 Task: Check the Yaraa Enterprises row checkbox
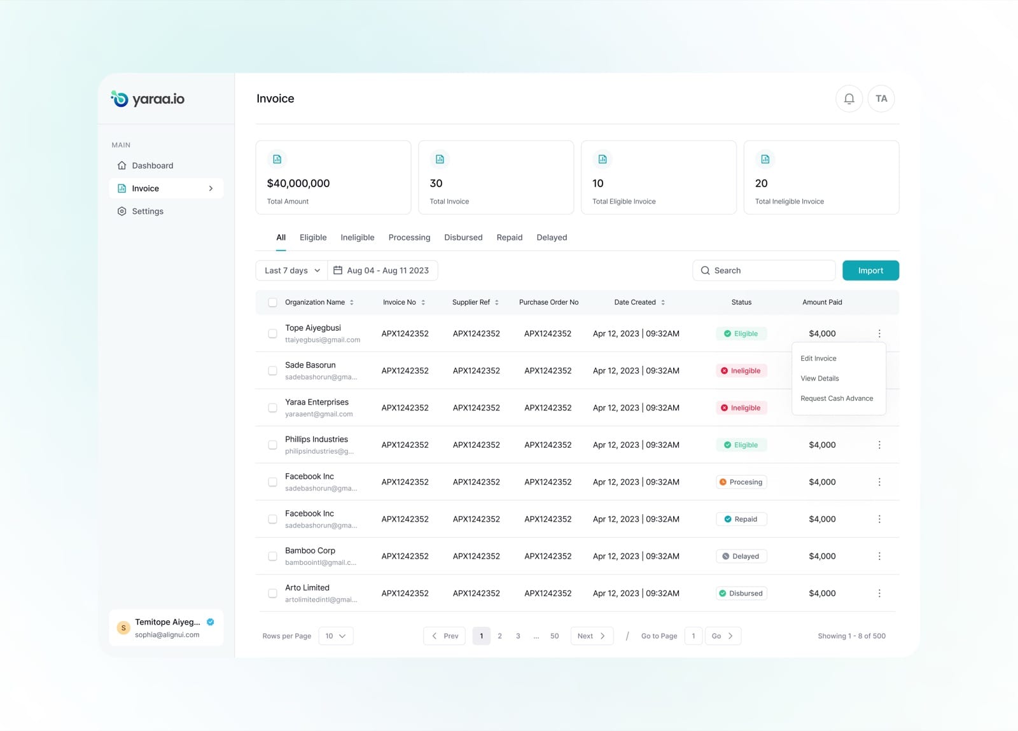(x=272, y=408)
